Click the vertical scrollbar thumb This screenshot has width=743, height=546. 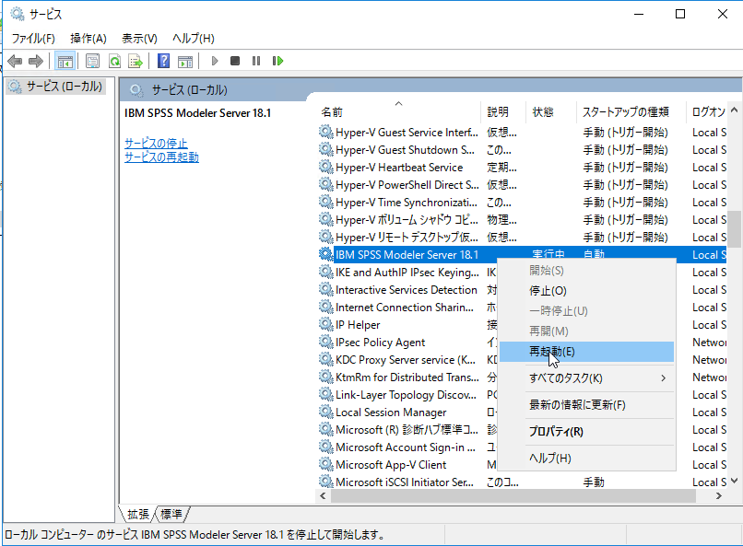[x=735, y=229]
